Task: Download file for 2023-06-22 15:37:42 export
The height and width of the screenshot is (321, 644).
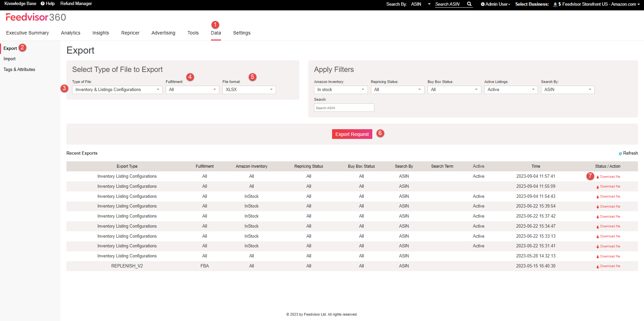Action: tap(608, 217)
